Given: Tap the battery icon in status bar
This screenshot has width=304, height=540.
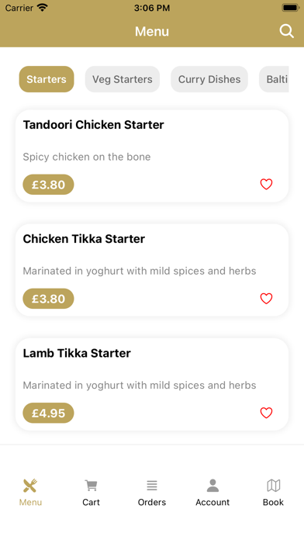Looking at the screenshot, I should coord(291,8).
